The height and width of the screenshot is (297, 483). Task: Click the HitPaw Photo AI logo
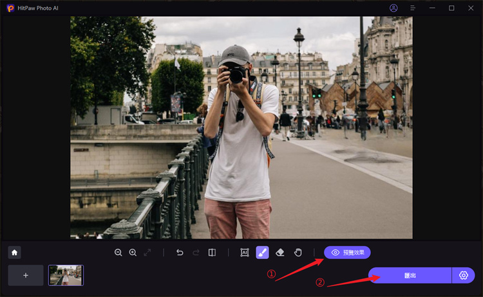(10, 8)
